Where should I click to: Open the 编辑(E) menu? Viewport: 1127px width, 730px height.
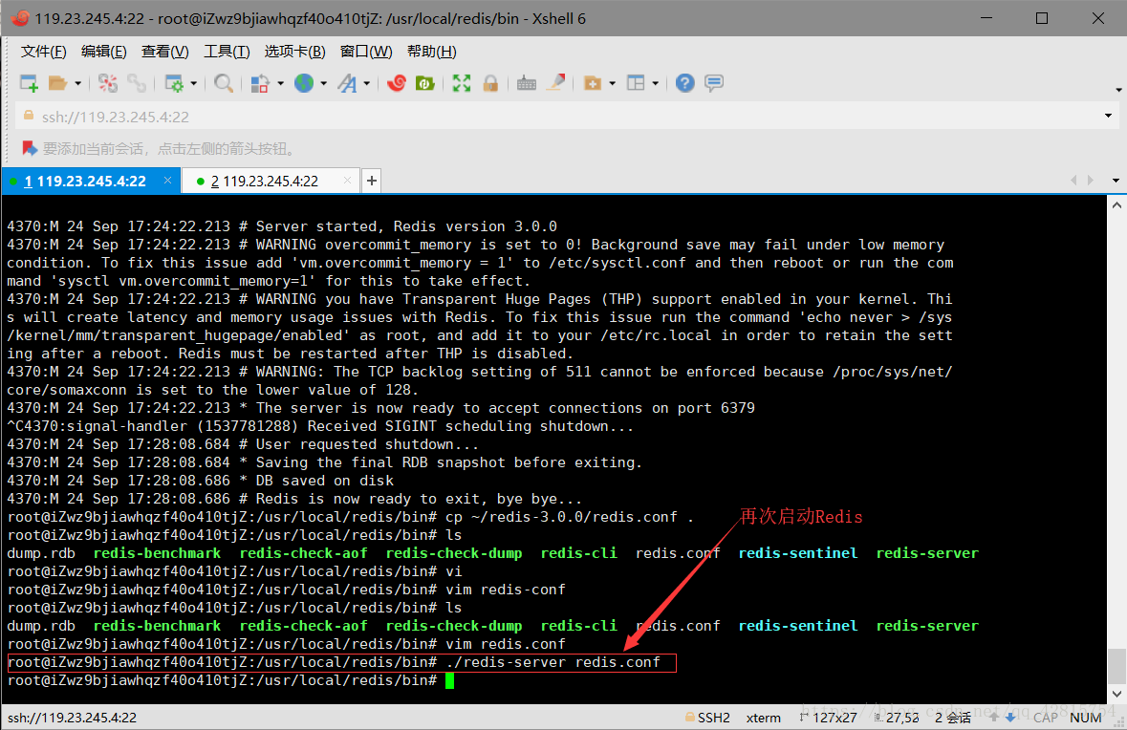pyautogui.click(x=103, y=52)
